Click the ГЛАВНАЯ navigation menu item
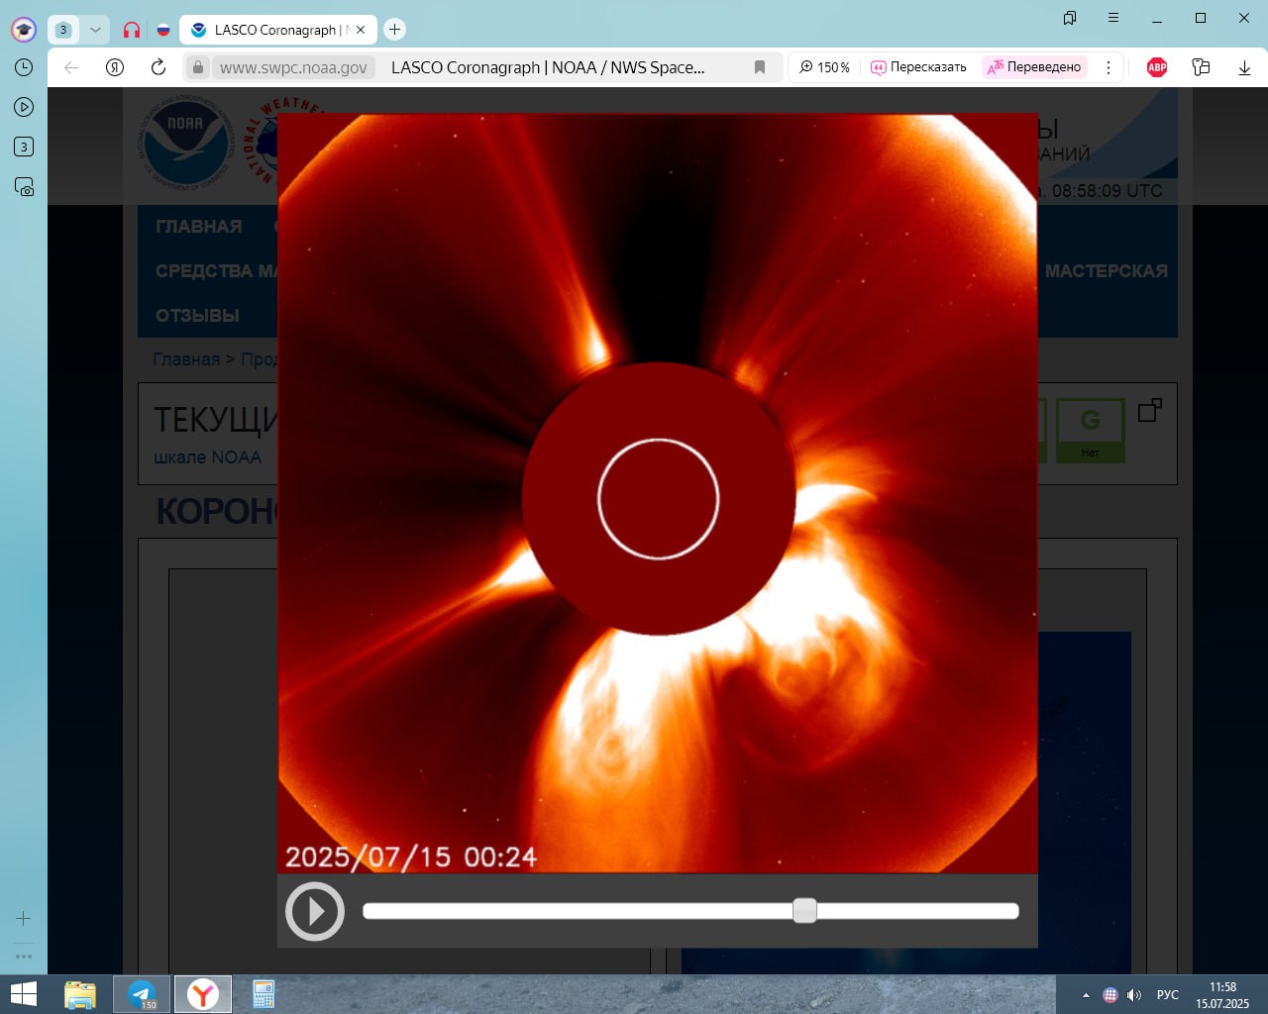Viewport: 1268px width, 1014px height. tap(198, 226)
